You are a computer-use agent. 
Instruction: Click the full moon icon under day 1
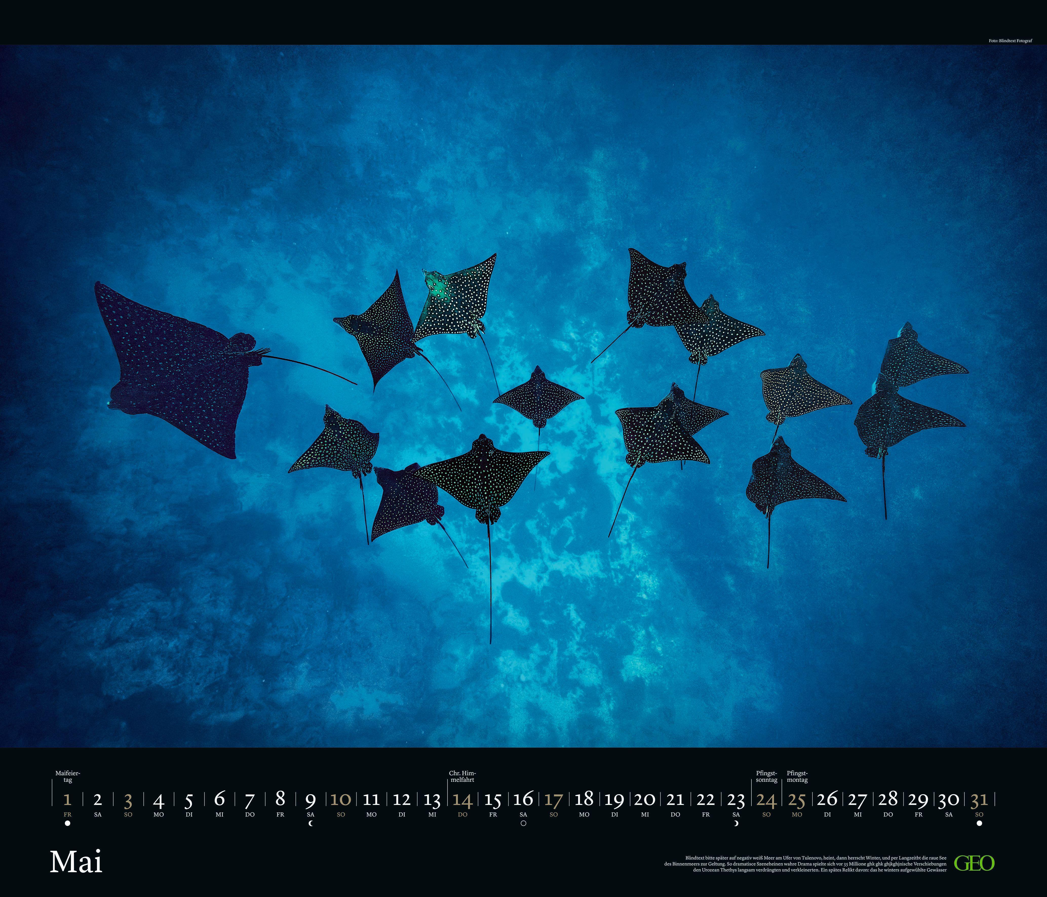coord(67,823)
